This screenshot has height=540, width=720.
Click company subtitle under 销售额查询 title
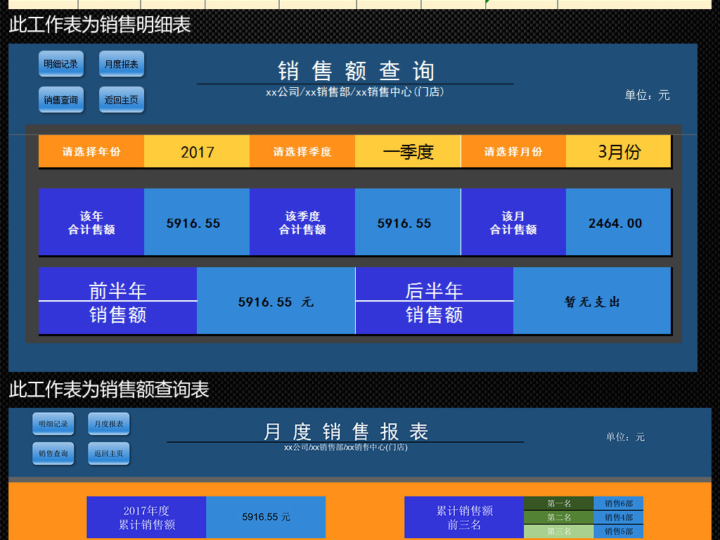(355, 92)
